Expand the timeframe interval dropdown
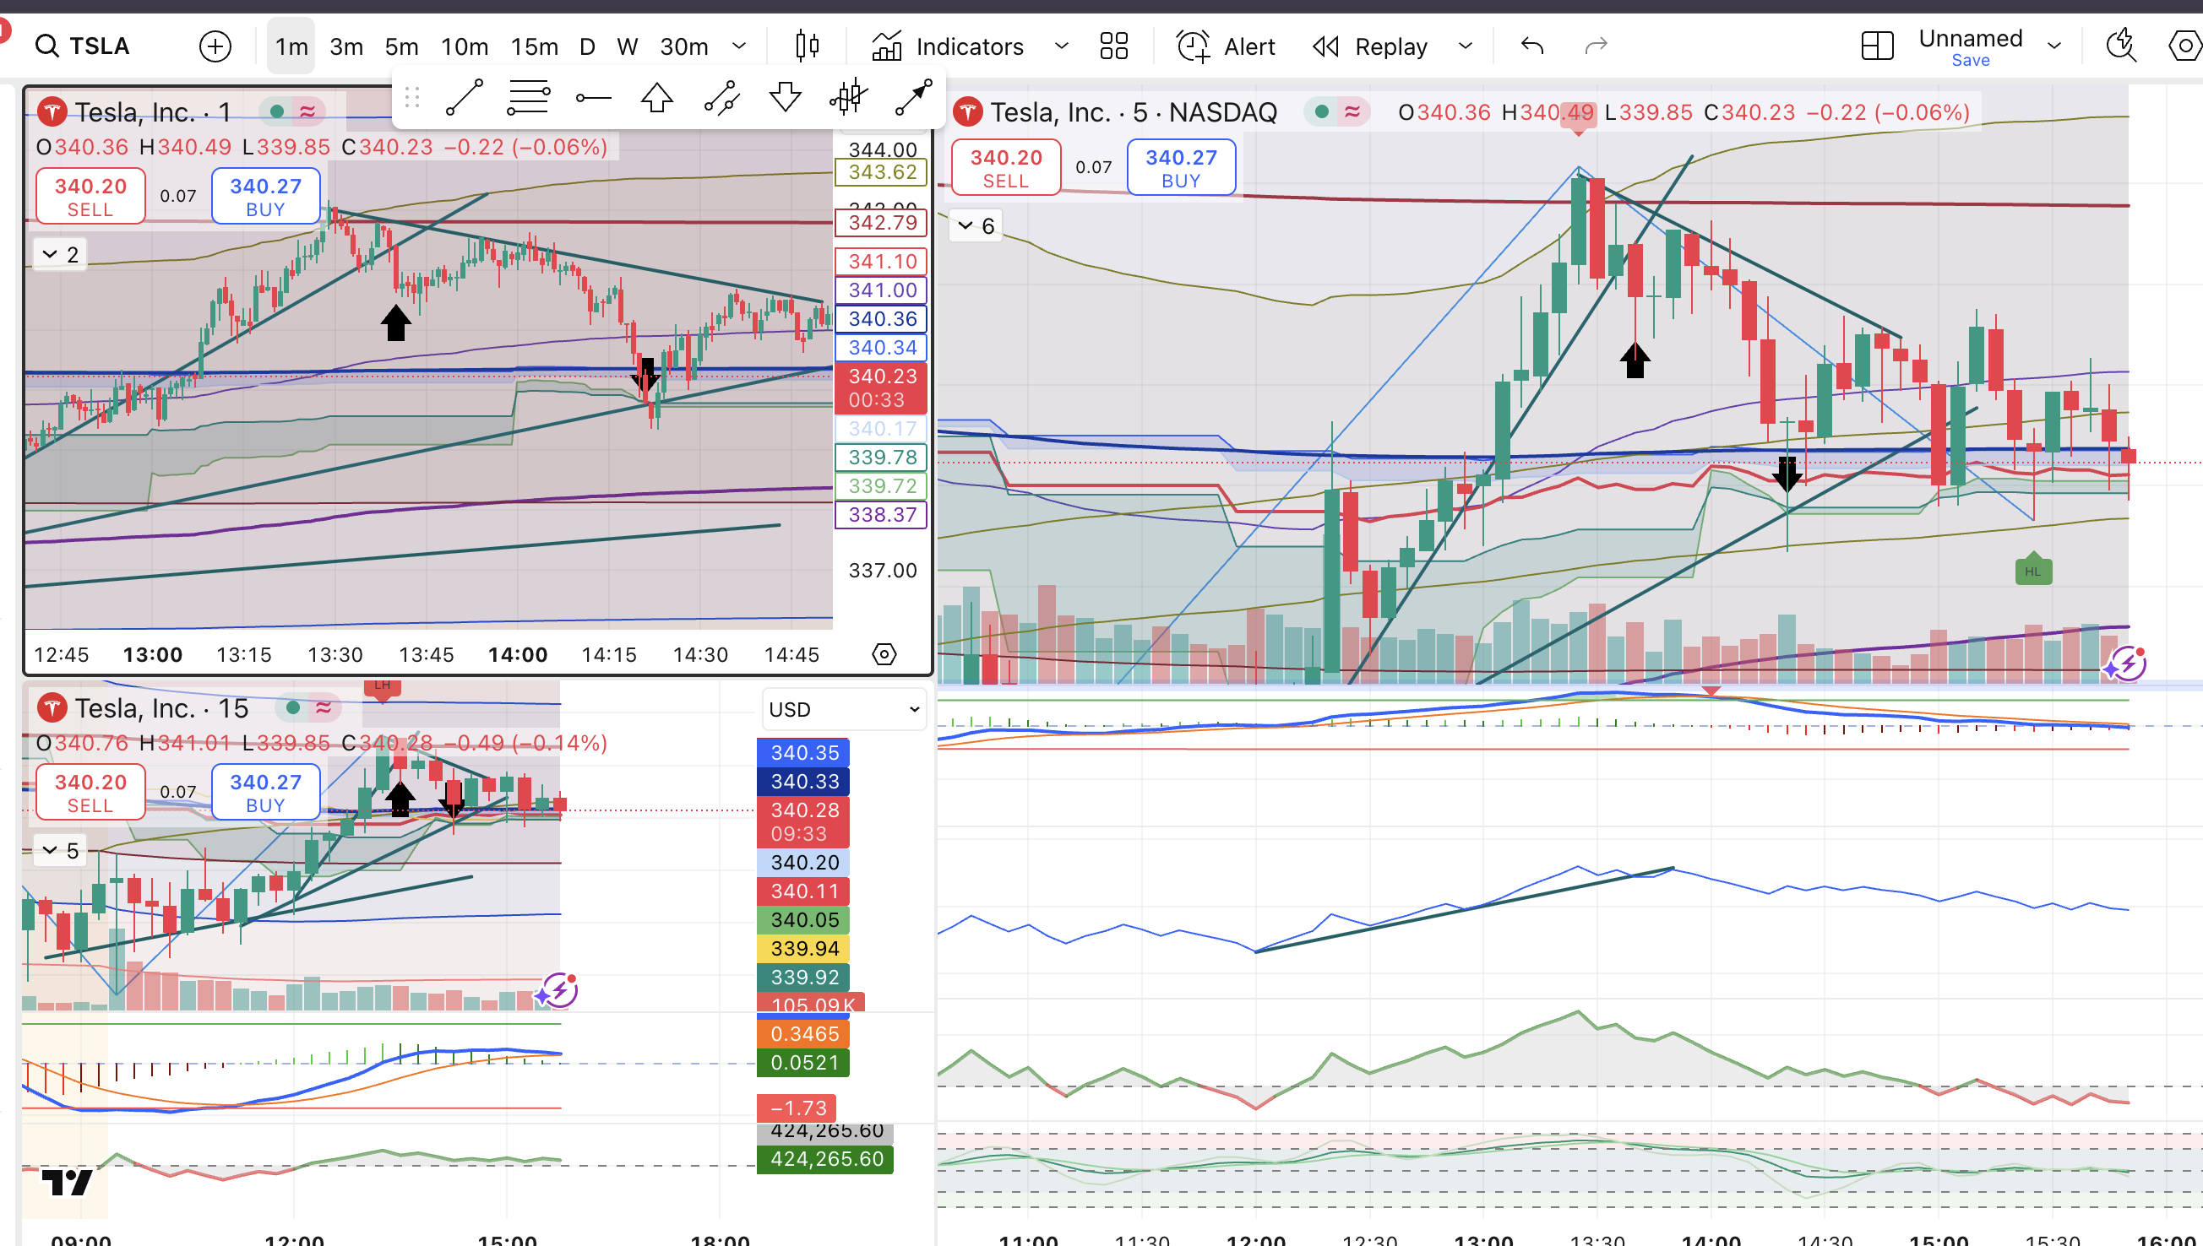This screenshot has width=2203, height=1246. [740, 46]
